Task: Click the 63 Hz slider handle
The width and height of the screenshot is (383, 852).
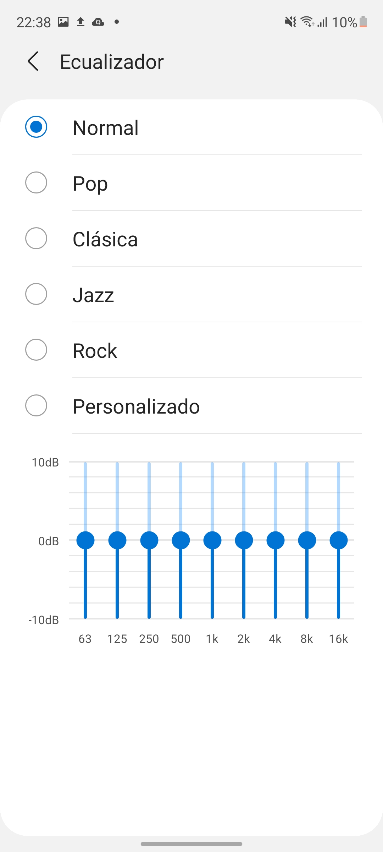Action: point(85,540)
